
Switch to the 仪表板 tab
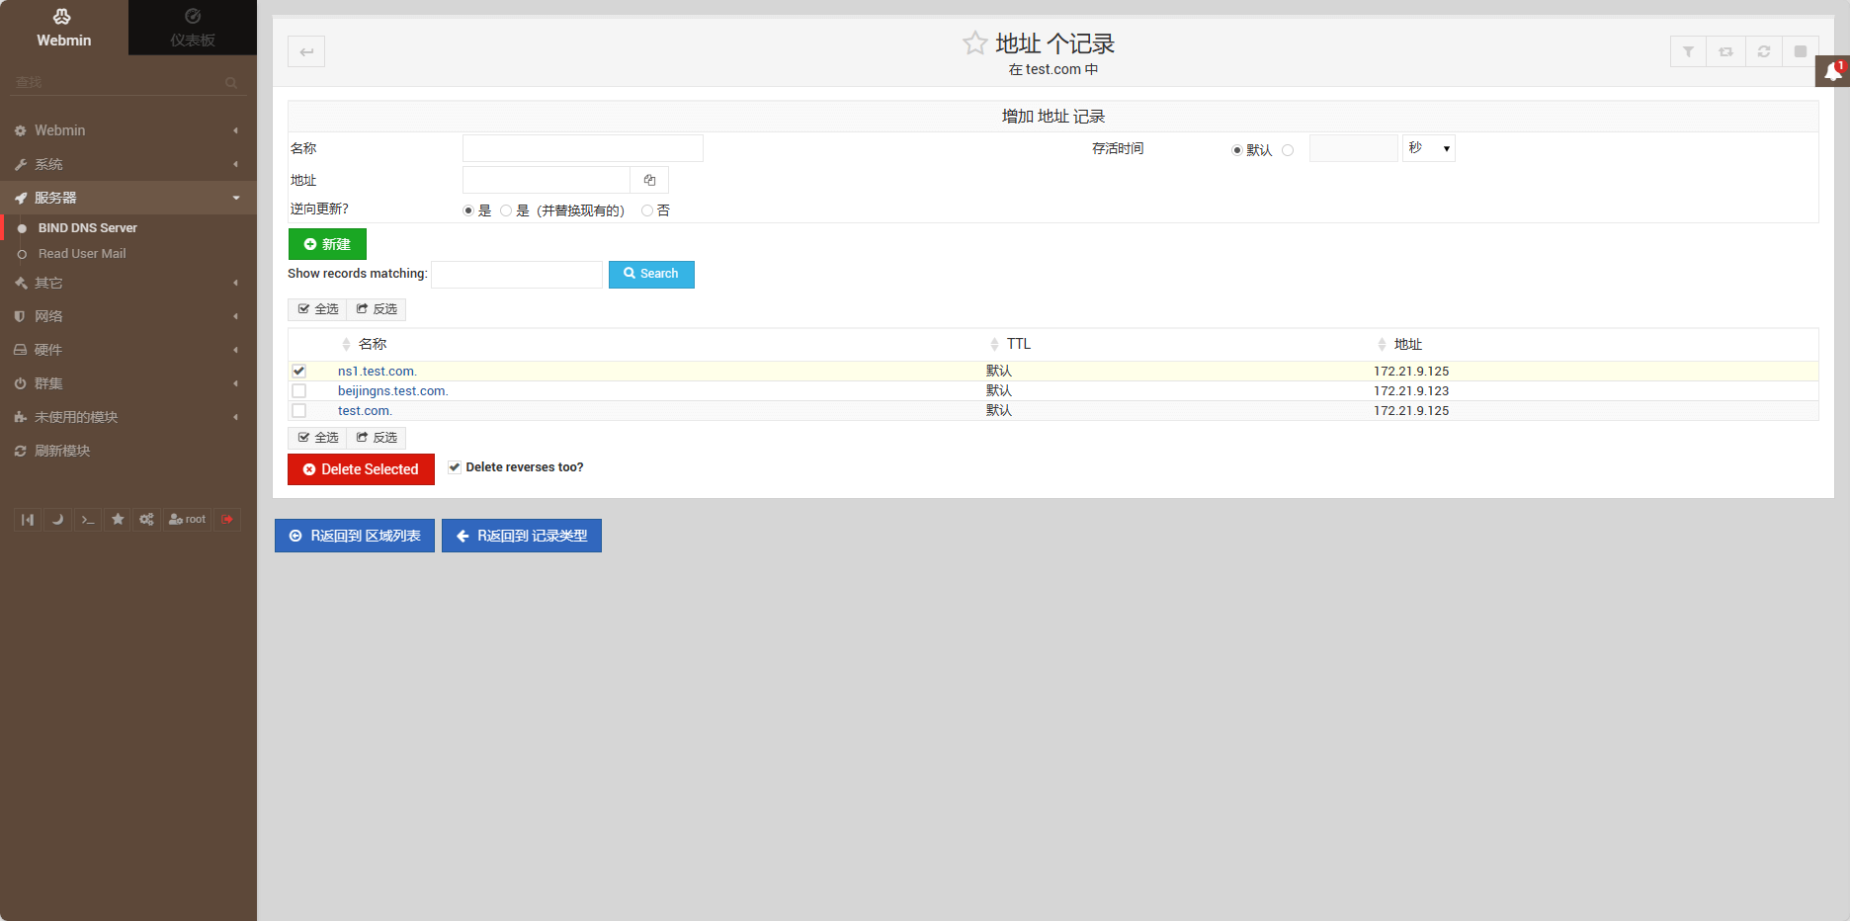tap(192, 27)
